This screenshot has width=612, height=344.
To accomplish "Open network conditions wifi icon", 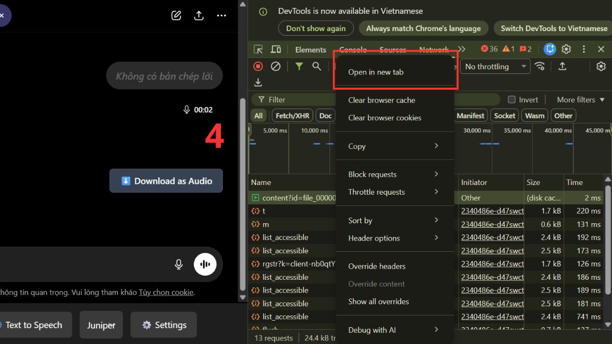I will [540, 66].
